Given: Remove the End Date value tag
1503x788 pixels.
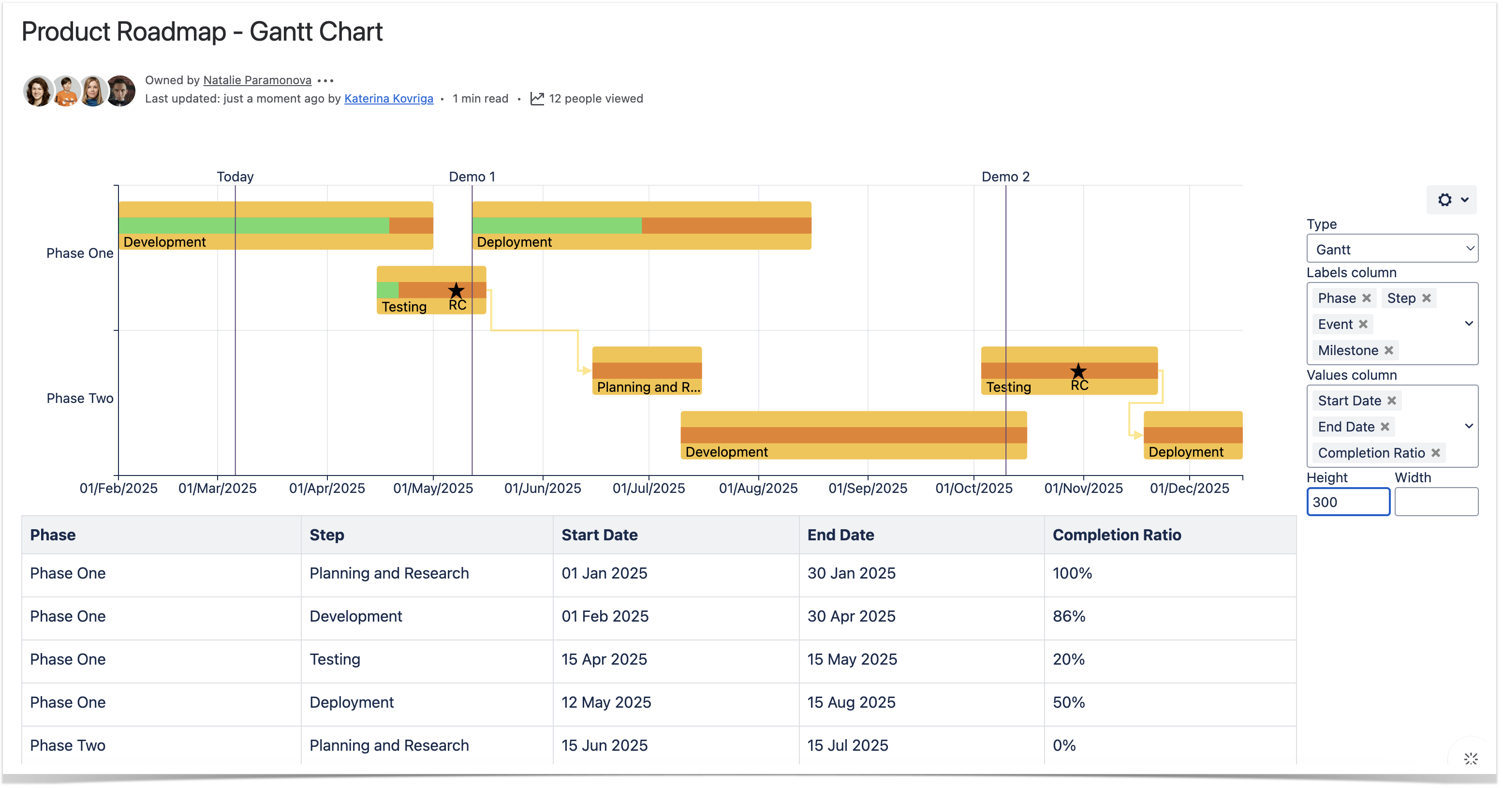Looking at the screenshot, I should 1385,427.
